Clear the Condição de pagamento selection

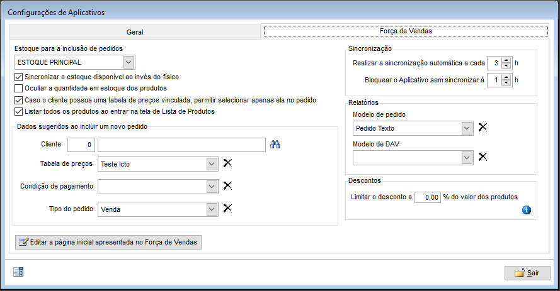pos(227,185)
